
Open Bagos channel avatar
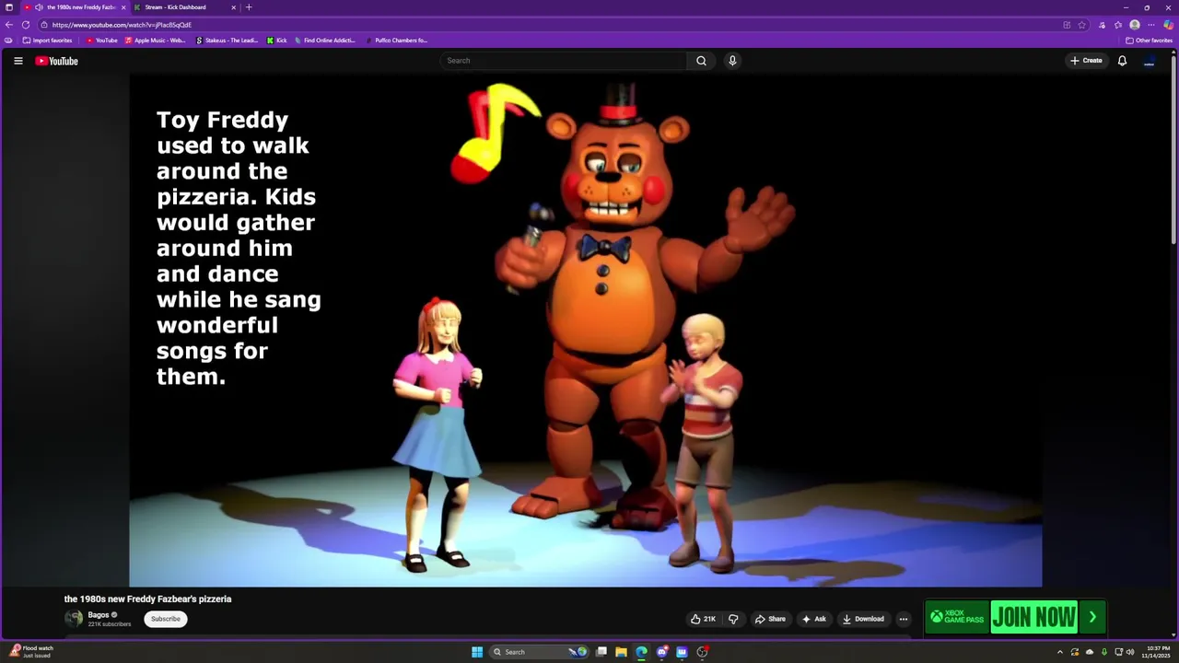tap(74, 619)
